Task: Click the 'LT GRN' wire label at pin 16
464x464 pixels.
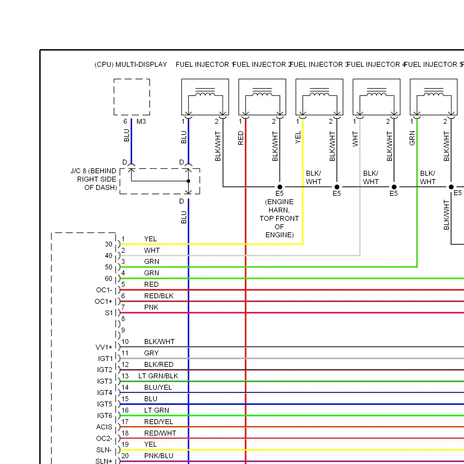Action: pyautogui.click(x=157, y=410)
